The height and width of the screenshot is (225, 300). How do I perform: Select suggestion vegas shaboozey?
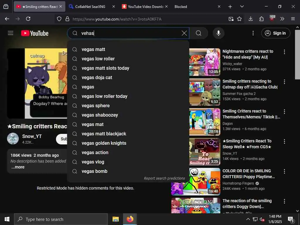pyautogui.click(x=128, y=115)
